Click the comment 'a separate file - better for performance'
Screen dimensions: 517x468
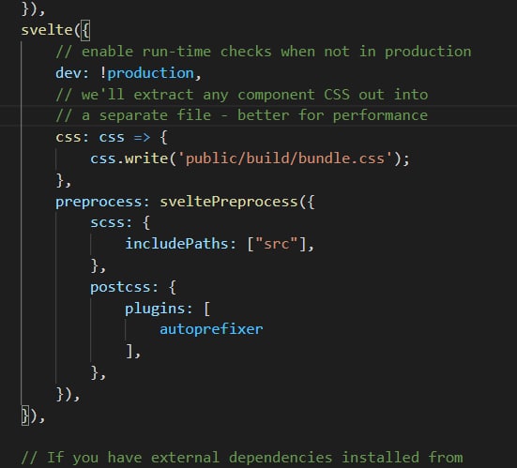(242, 115)
